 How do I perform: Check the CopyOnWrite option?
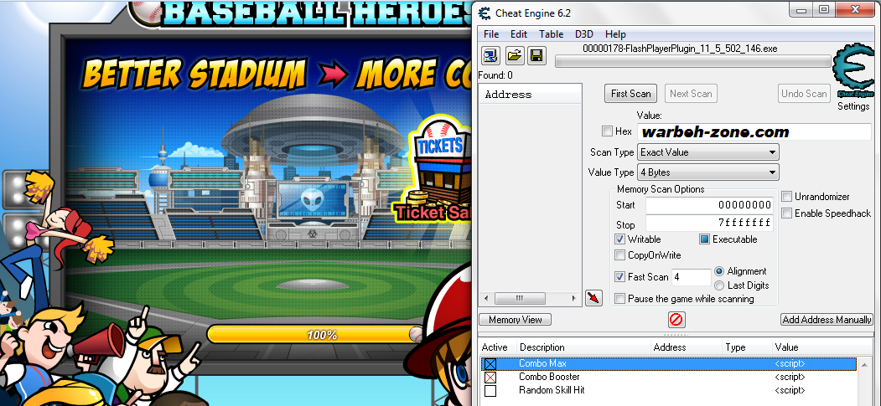[x=619, y=255]
